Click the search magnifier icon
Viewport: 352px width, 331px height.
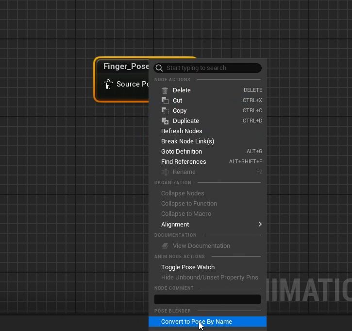coord(159,68)
